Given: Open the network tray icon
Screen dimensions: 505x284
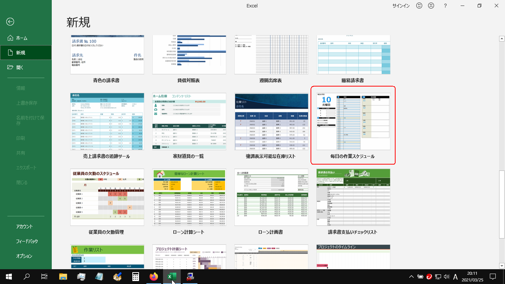Looking at the screenshot, I should pos(438,277).
